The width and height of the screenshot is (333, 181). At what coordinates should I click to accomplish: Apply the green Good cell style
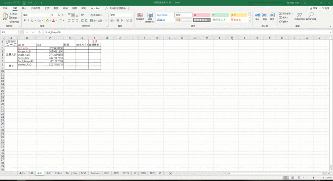click(220, 15)
